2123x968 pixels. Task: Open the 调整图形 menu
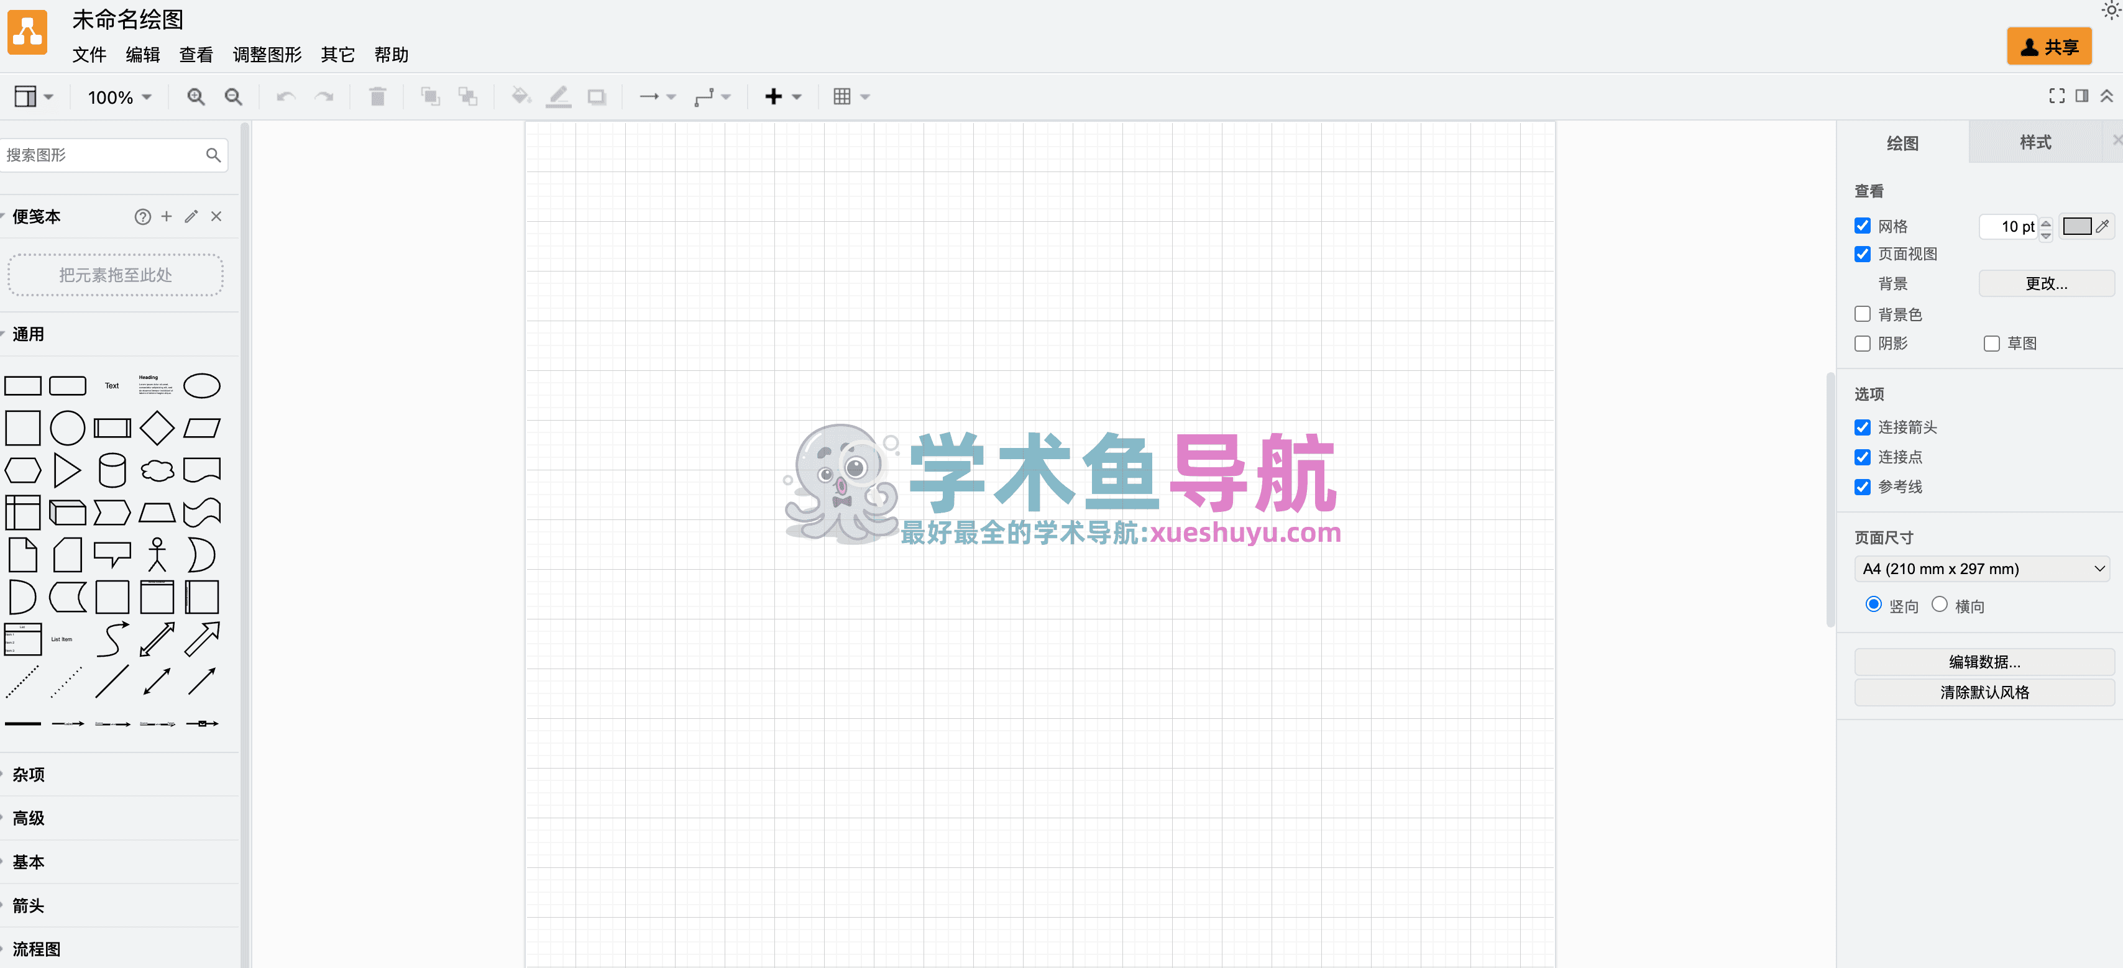pyautogui.click(x=267, y=55)
